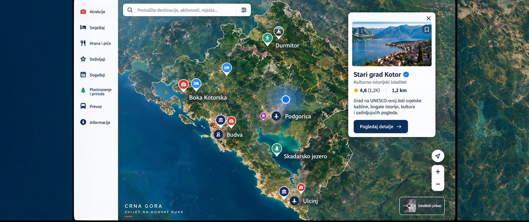Bookmark the Stari grad Kotor card

427,29
